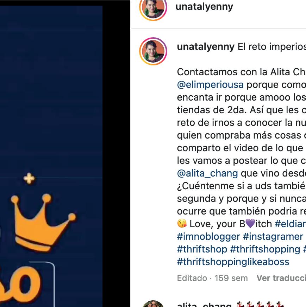Open the @alita_chang mention in the caption
This screenshot has width=306, height=307.
point(207,173)
